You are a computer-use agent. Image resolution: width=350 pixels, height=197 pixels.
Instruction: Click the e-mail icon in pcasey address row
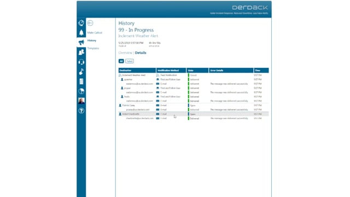click(x=157, y=109)
